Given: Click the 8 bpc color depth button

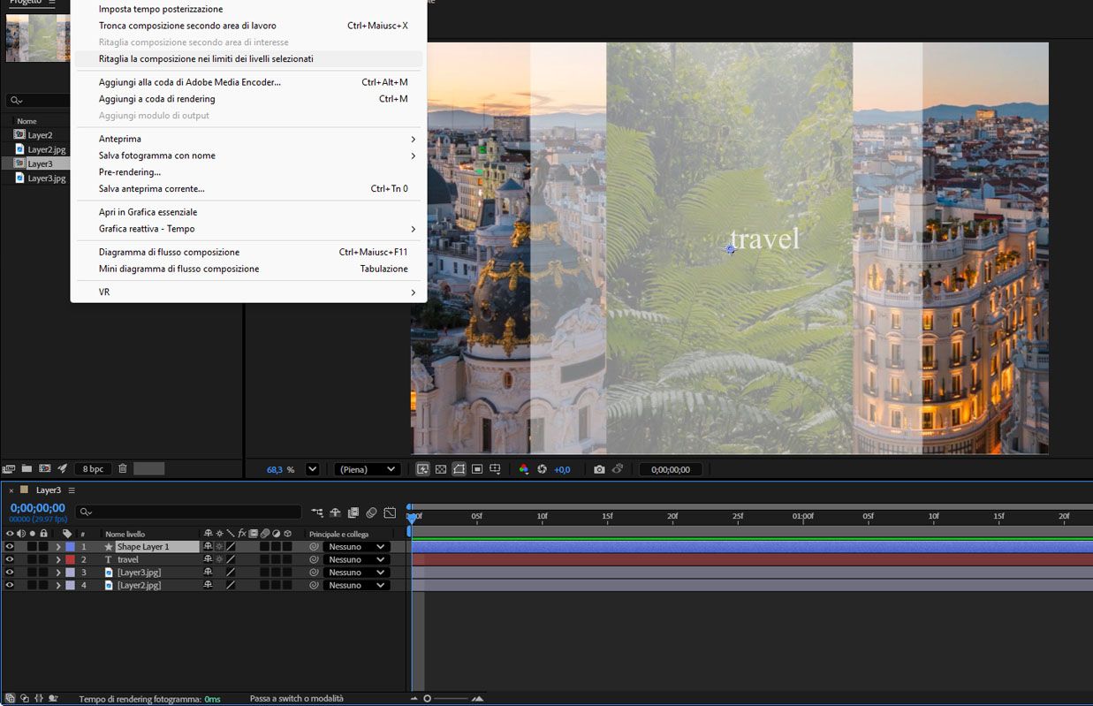Looking at the screenshot, I should 92,469.
